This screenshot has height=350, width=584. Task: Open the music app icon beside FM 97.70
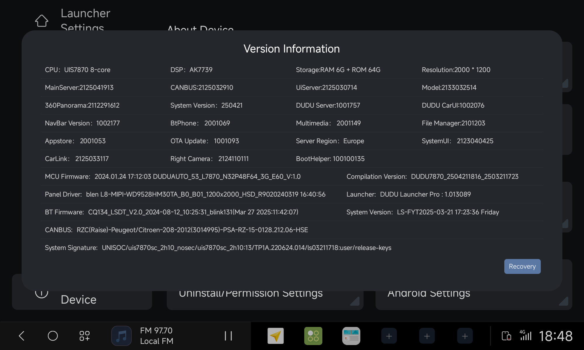click(121, 336)
